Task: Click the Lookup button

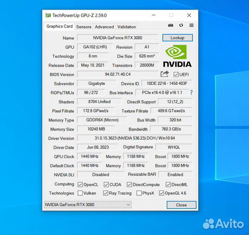Action: click(x=178, y=38)
